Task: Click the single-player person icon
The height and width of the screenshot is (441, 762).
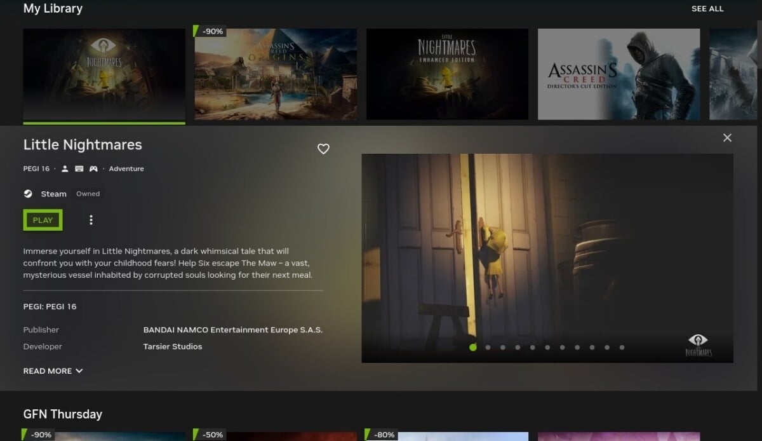Action: 65,169
